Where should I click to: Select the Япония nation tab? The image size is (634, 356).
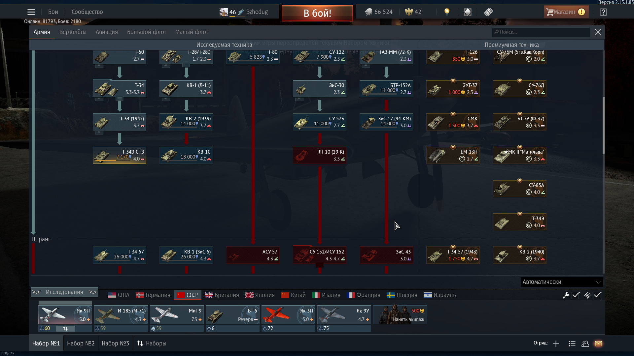[x=260, y=295]
